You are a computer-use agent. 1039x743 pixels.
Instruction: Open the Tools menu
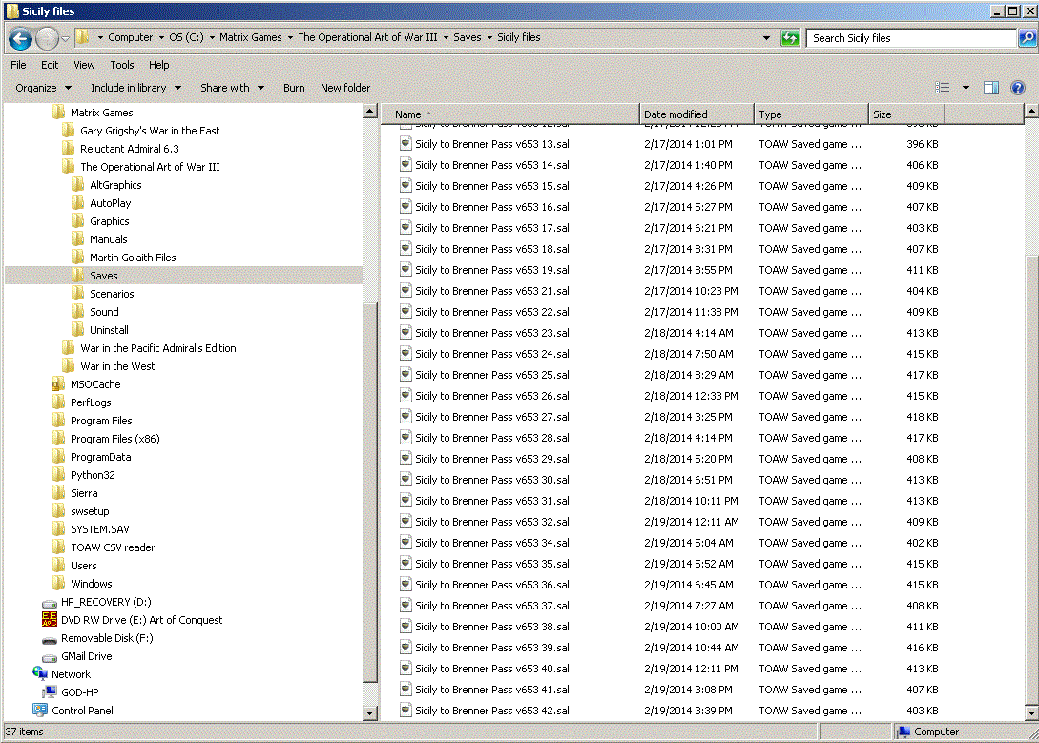click(122, 65)
